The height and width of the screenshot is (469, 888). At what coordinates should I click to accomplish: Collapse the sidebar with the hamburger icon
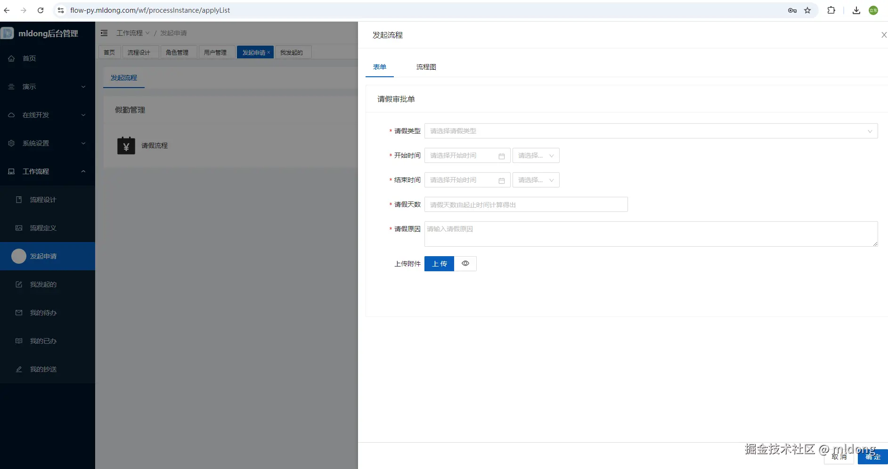[104, 33]
